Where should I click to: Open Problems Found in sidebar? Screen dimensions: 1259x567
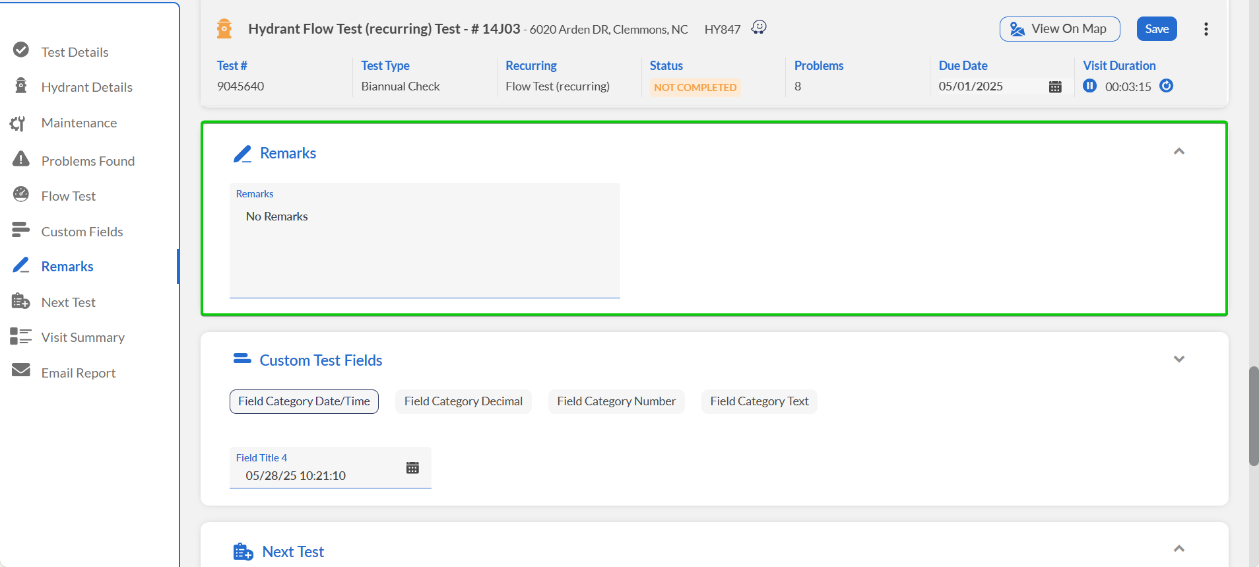tap(87, 161)
